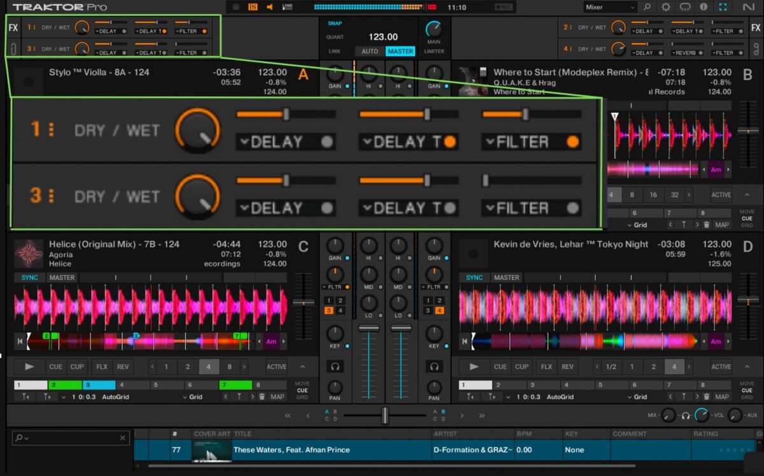This screenshot has width=764, height=476.
Task: Toggle SYNC on Deck C
Action: 29,277
